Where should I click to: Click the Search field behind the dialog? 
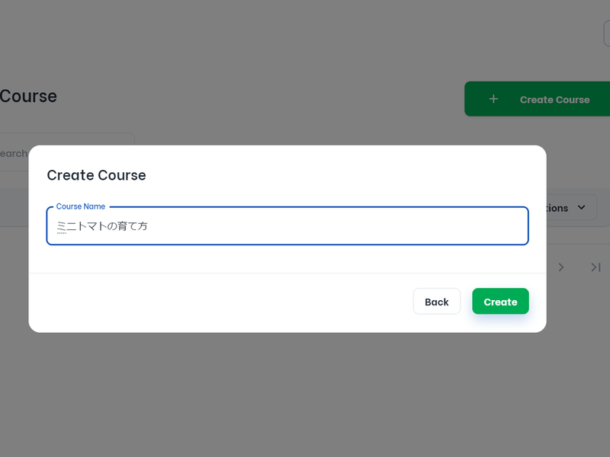(15, 153)
